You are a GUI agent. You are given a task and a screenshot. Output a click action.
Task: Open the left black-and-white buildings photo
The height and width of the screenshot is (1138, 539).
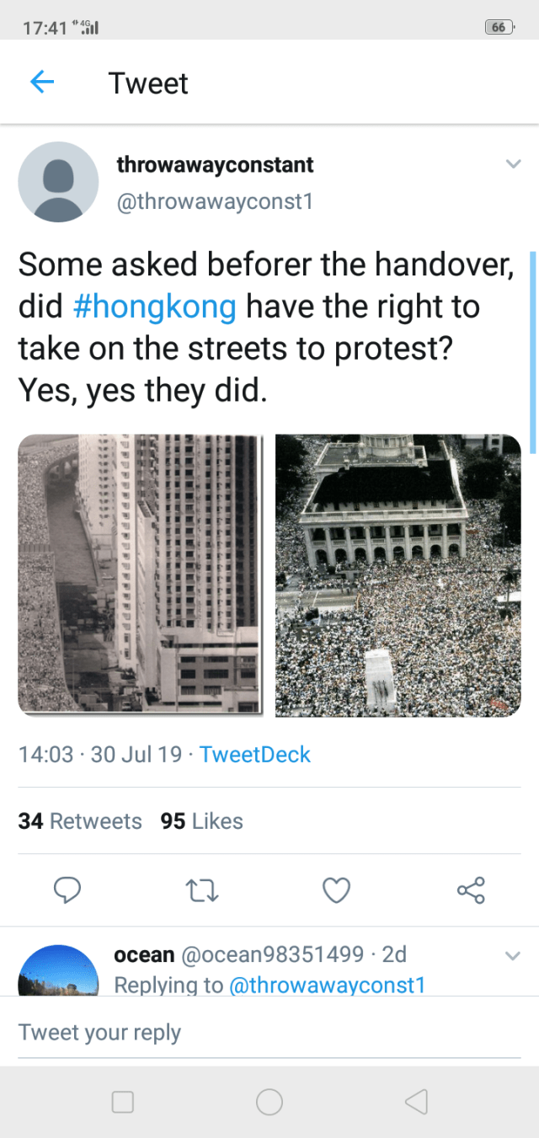pyautogui.click(x=140, y=574)
